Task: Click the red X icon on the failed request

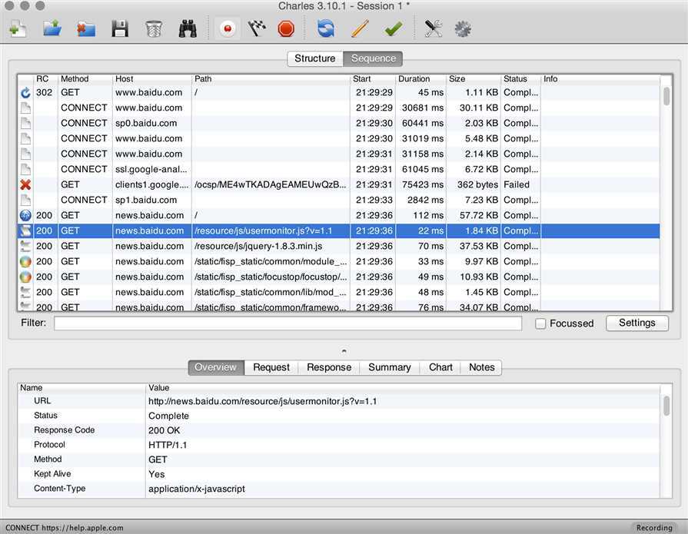Action: pyautogui.click(x=25, y=184)
